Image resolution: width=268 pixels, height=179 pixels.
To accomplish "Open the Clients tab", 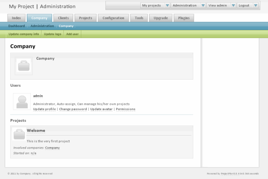I will pos(63,18).
